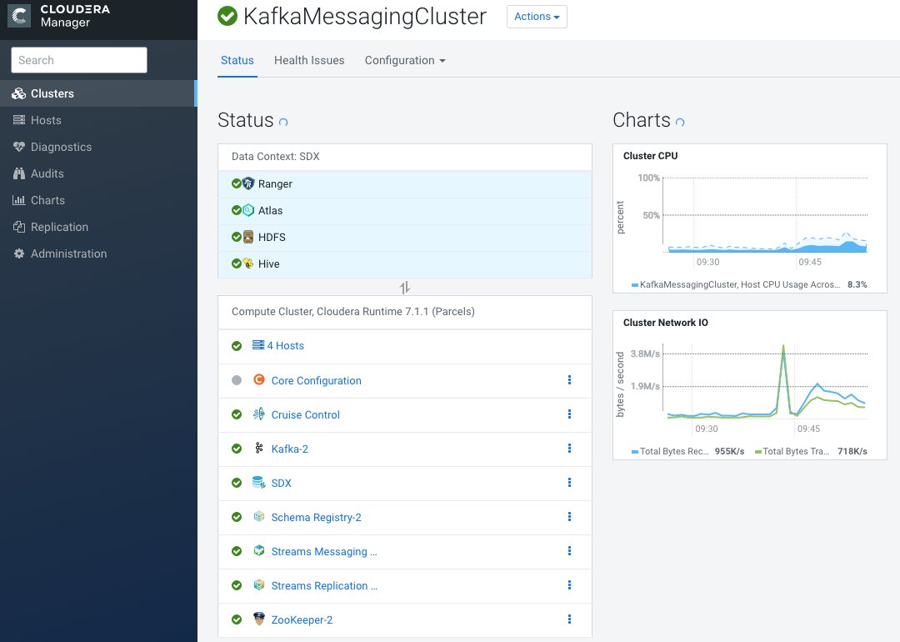The image size is (900, 642).
Task: Click the Total Bytes Rec legend entry
Action: (687, 451)
